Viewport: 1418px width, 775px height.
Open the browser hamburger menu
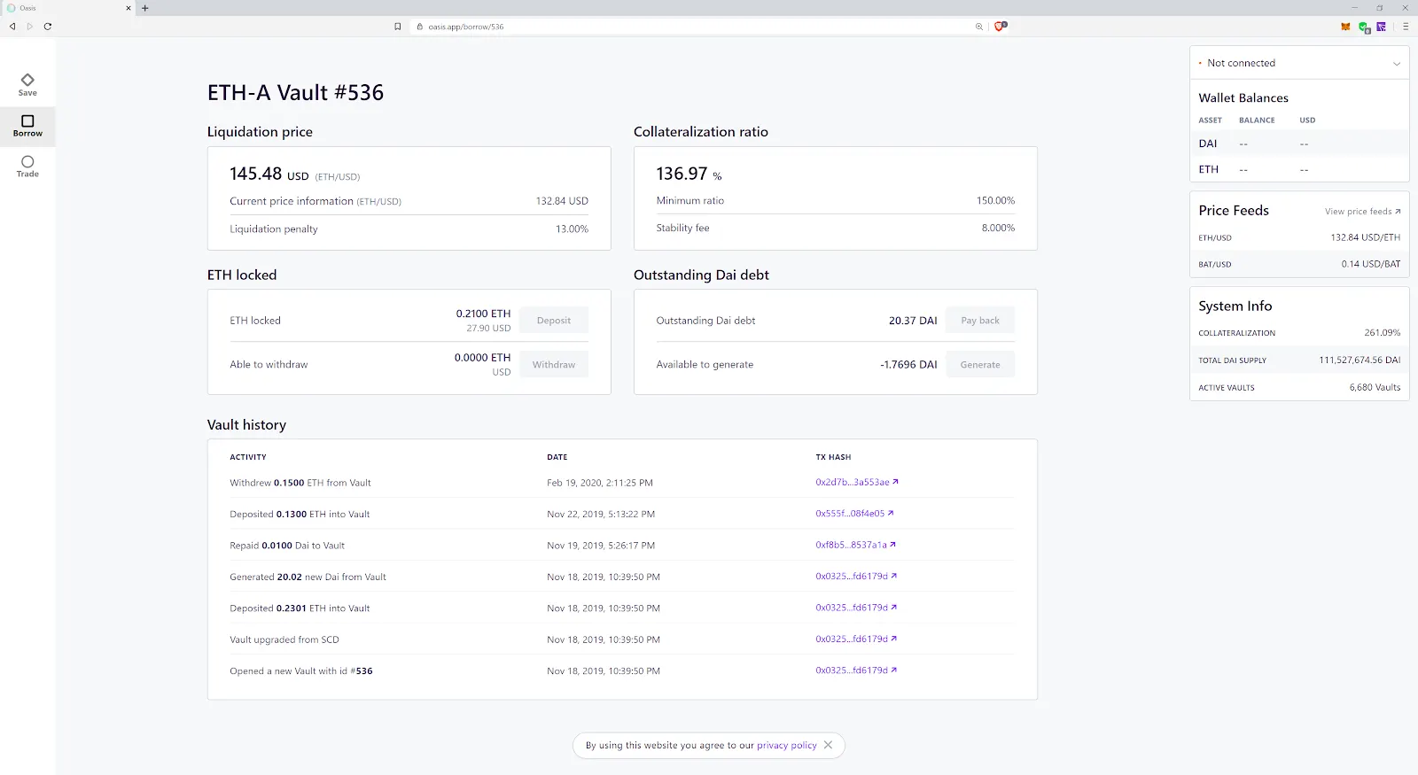[x=1406, y=27]
